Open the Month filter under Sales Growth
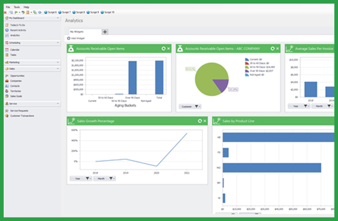Viewport: 338px width, 221px height. pyautogui.click(x=105, y=179)
